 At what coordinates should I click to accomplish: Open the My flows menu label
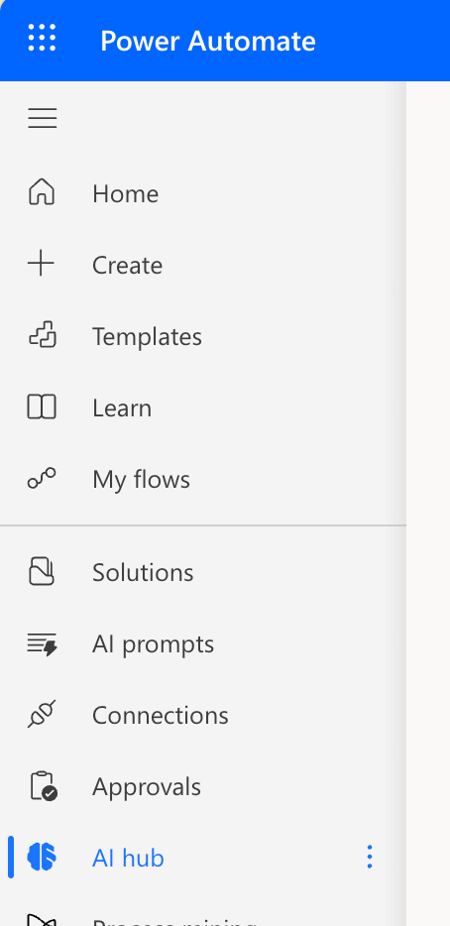[141, 479]
